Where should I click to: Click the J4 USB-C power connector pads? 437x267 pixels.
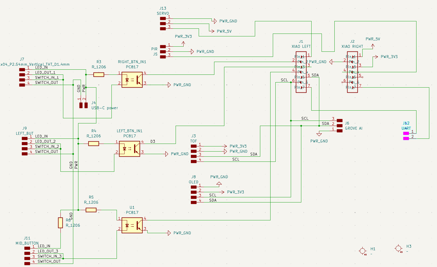tap(84, 105)
